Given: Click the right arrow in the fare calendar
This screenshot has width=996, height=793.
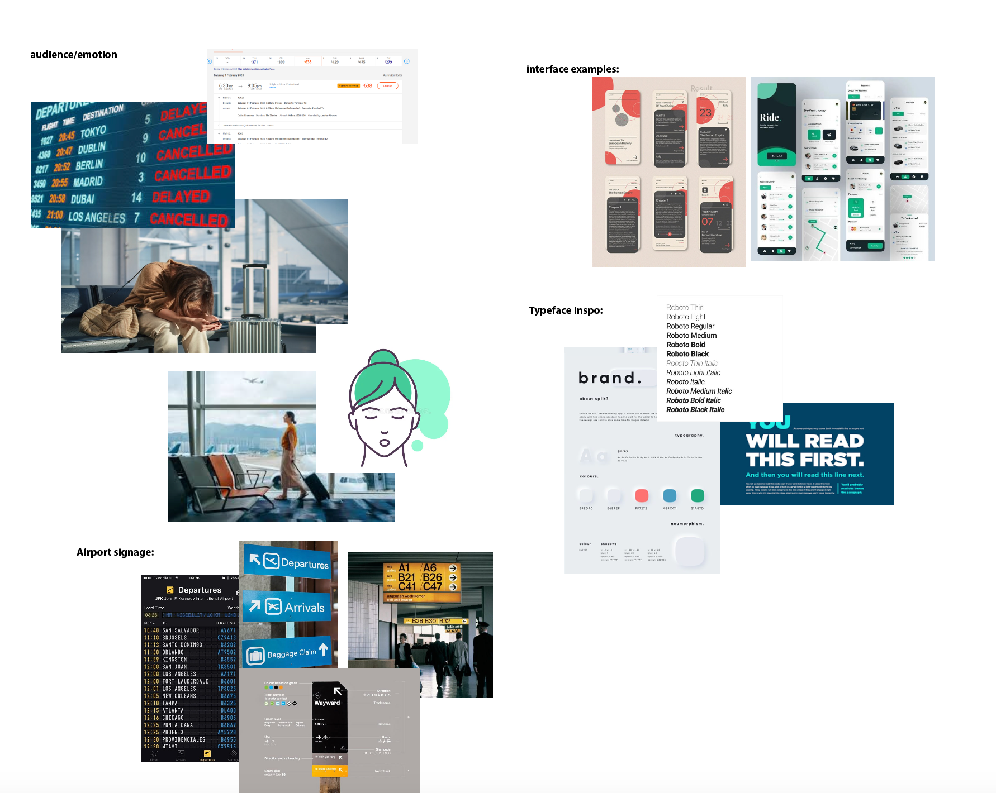Looking at the screenshot, I should coord(407,61).
